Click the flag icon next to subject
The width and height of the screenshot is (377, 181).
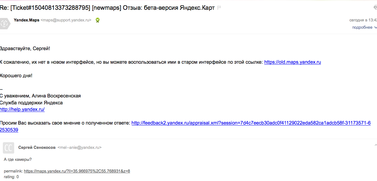point(219,8)
